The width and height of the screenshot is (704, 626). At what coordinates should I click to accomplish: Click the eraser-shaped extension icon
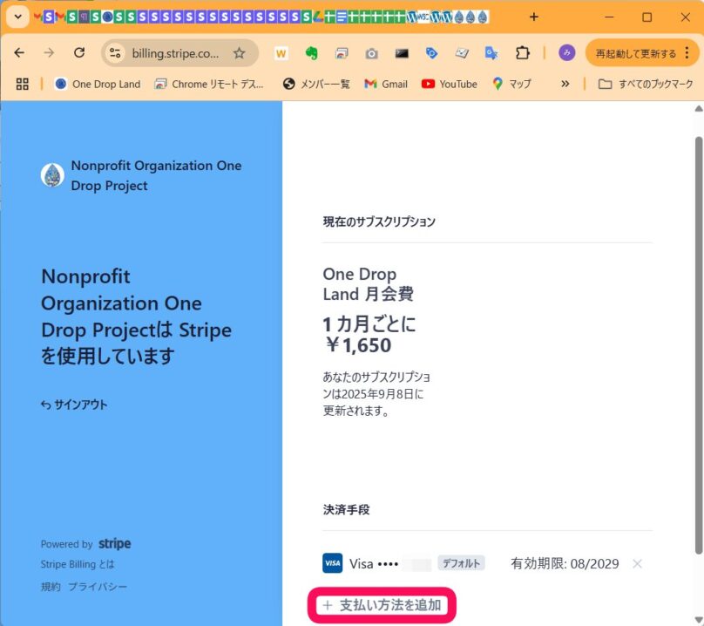[x=462, y=53]
